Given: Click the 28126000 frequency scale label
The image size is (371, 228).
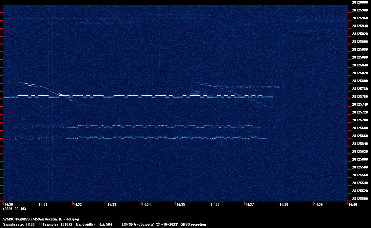Looking at the screenshot, I should [360, 2].
